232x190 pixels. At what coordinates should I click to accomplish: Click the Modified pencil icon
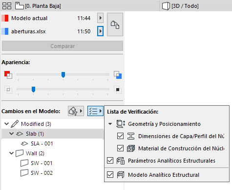point(15,124)
